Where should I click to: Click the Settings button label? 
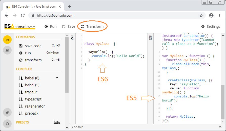[213, 27]
